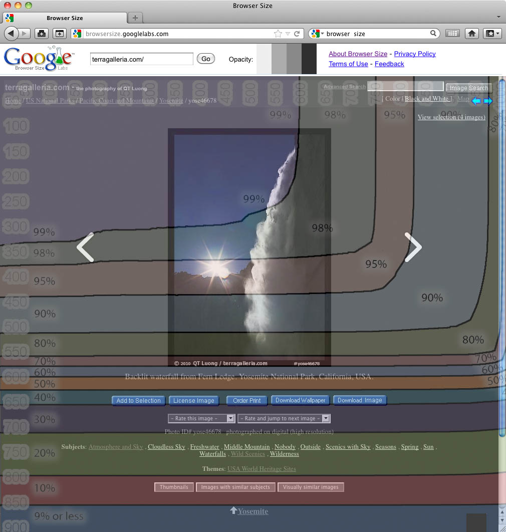506x532 pixels.
Task: Open Rate and jump to next image dropdown
Action: 284,418
